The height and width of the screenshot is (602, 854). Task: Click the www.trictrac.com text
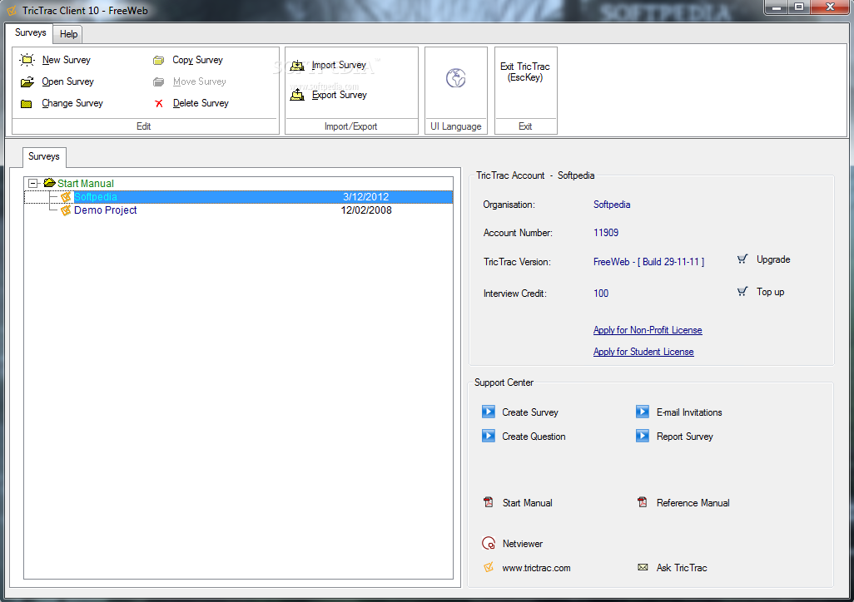pyautogui.click(x=537, y=568)
